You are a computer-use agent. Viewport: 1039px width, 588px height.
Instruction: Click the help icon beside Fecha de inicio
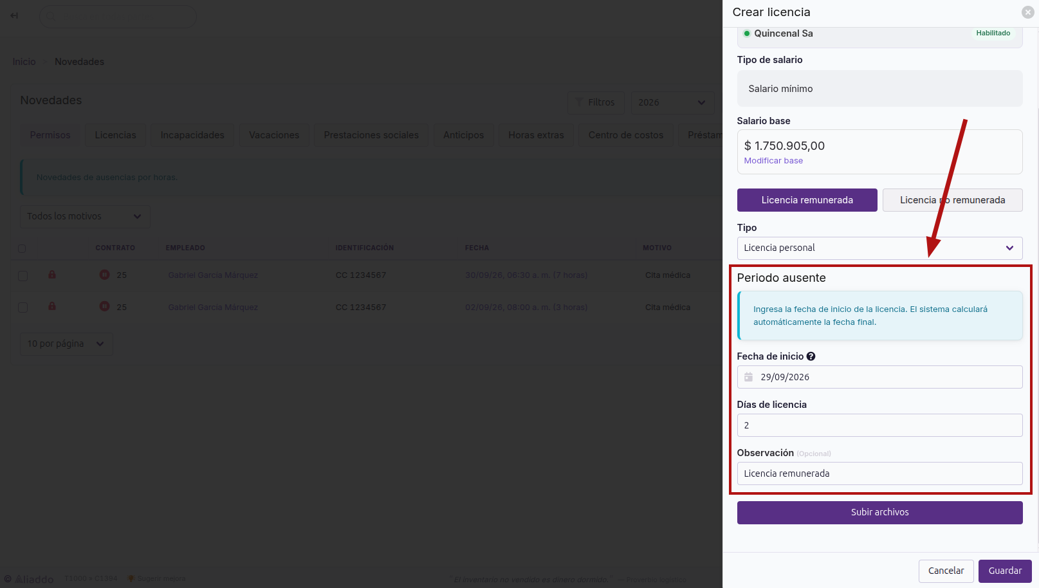tap(811, 356)
